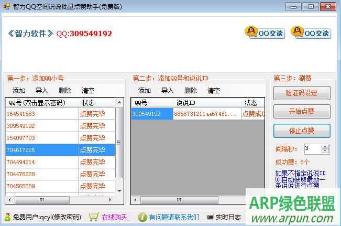341x226 pixels.
Task: Click the red QQ:309549192 header text
Action: point(84,34)
